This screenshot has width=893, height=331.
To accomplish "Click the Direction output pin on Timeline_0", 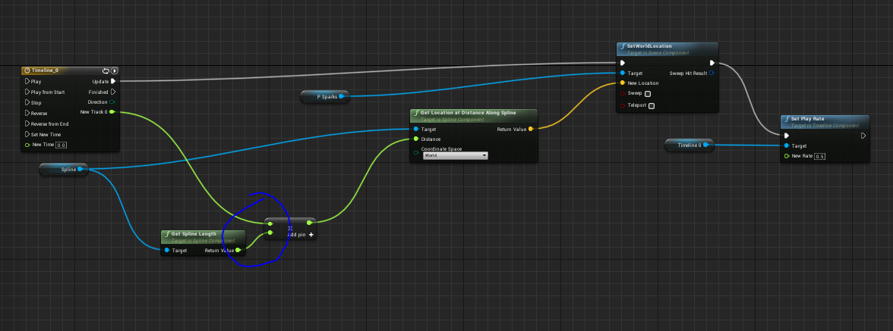I will tap(112, 101).
